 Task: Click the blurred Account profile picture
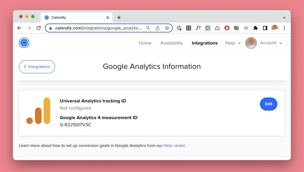251,43
